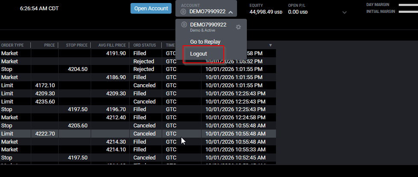Select the timestamp 10/01/2026 10:52:45 AM
Viewport: 418px width, 177px height.
(x=235, y=157)
